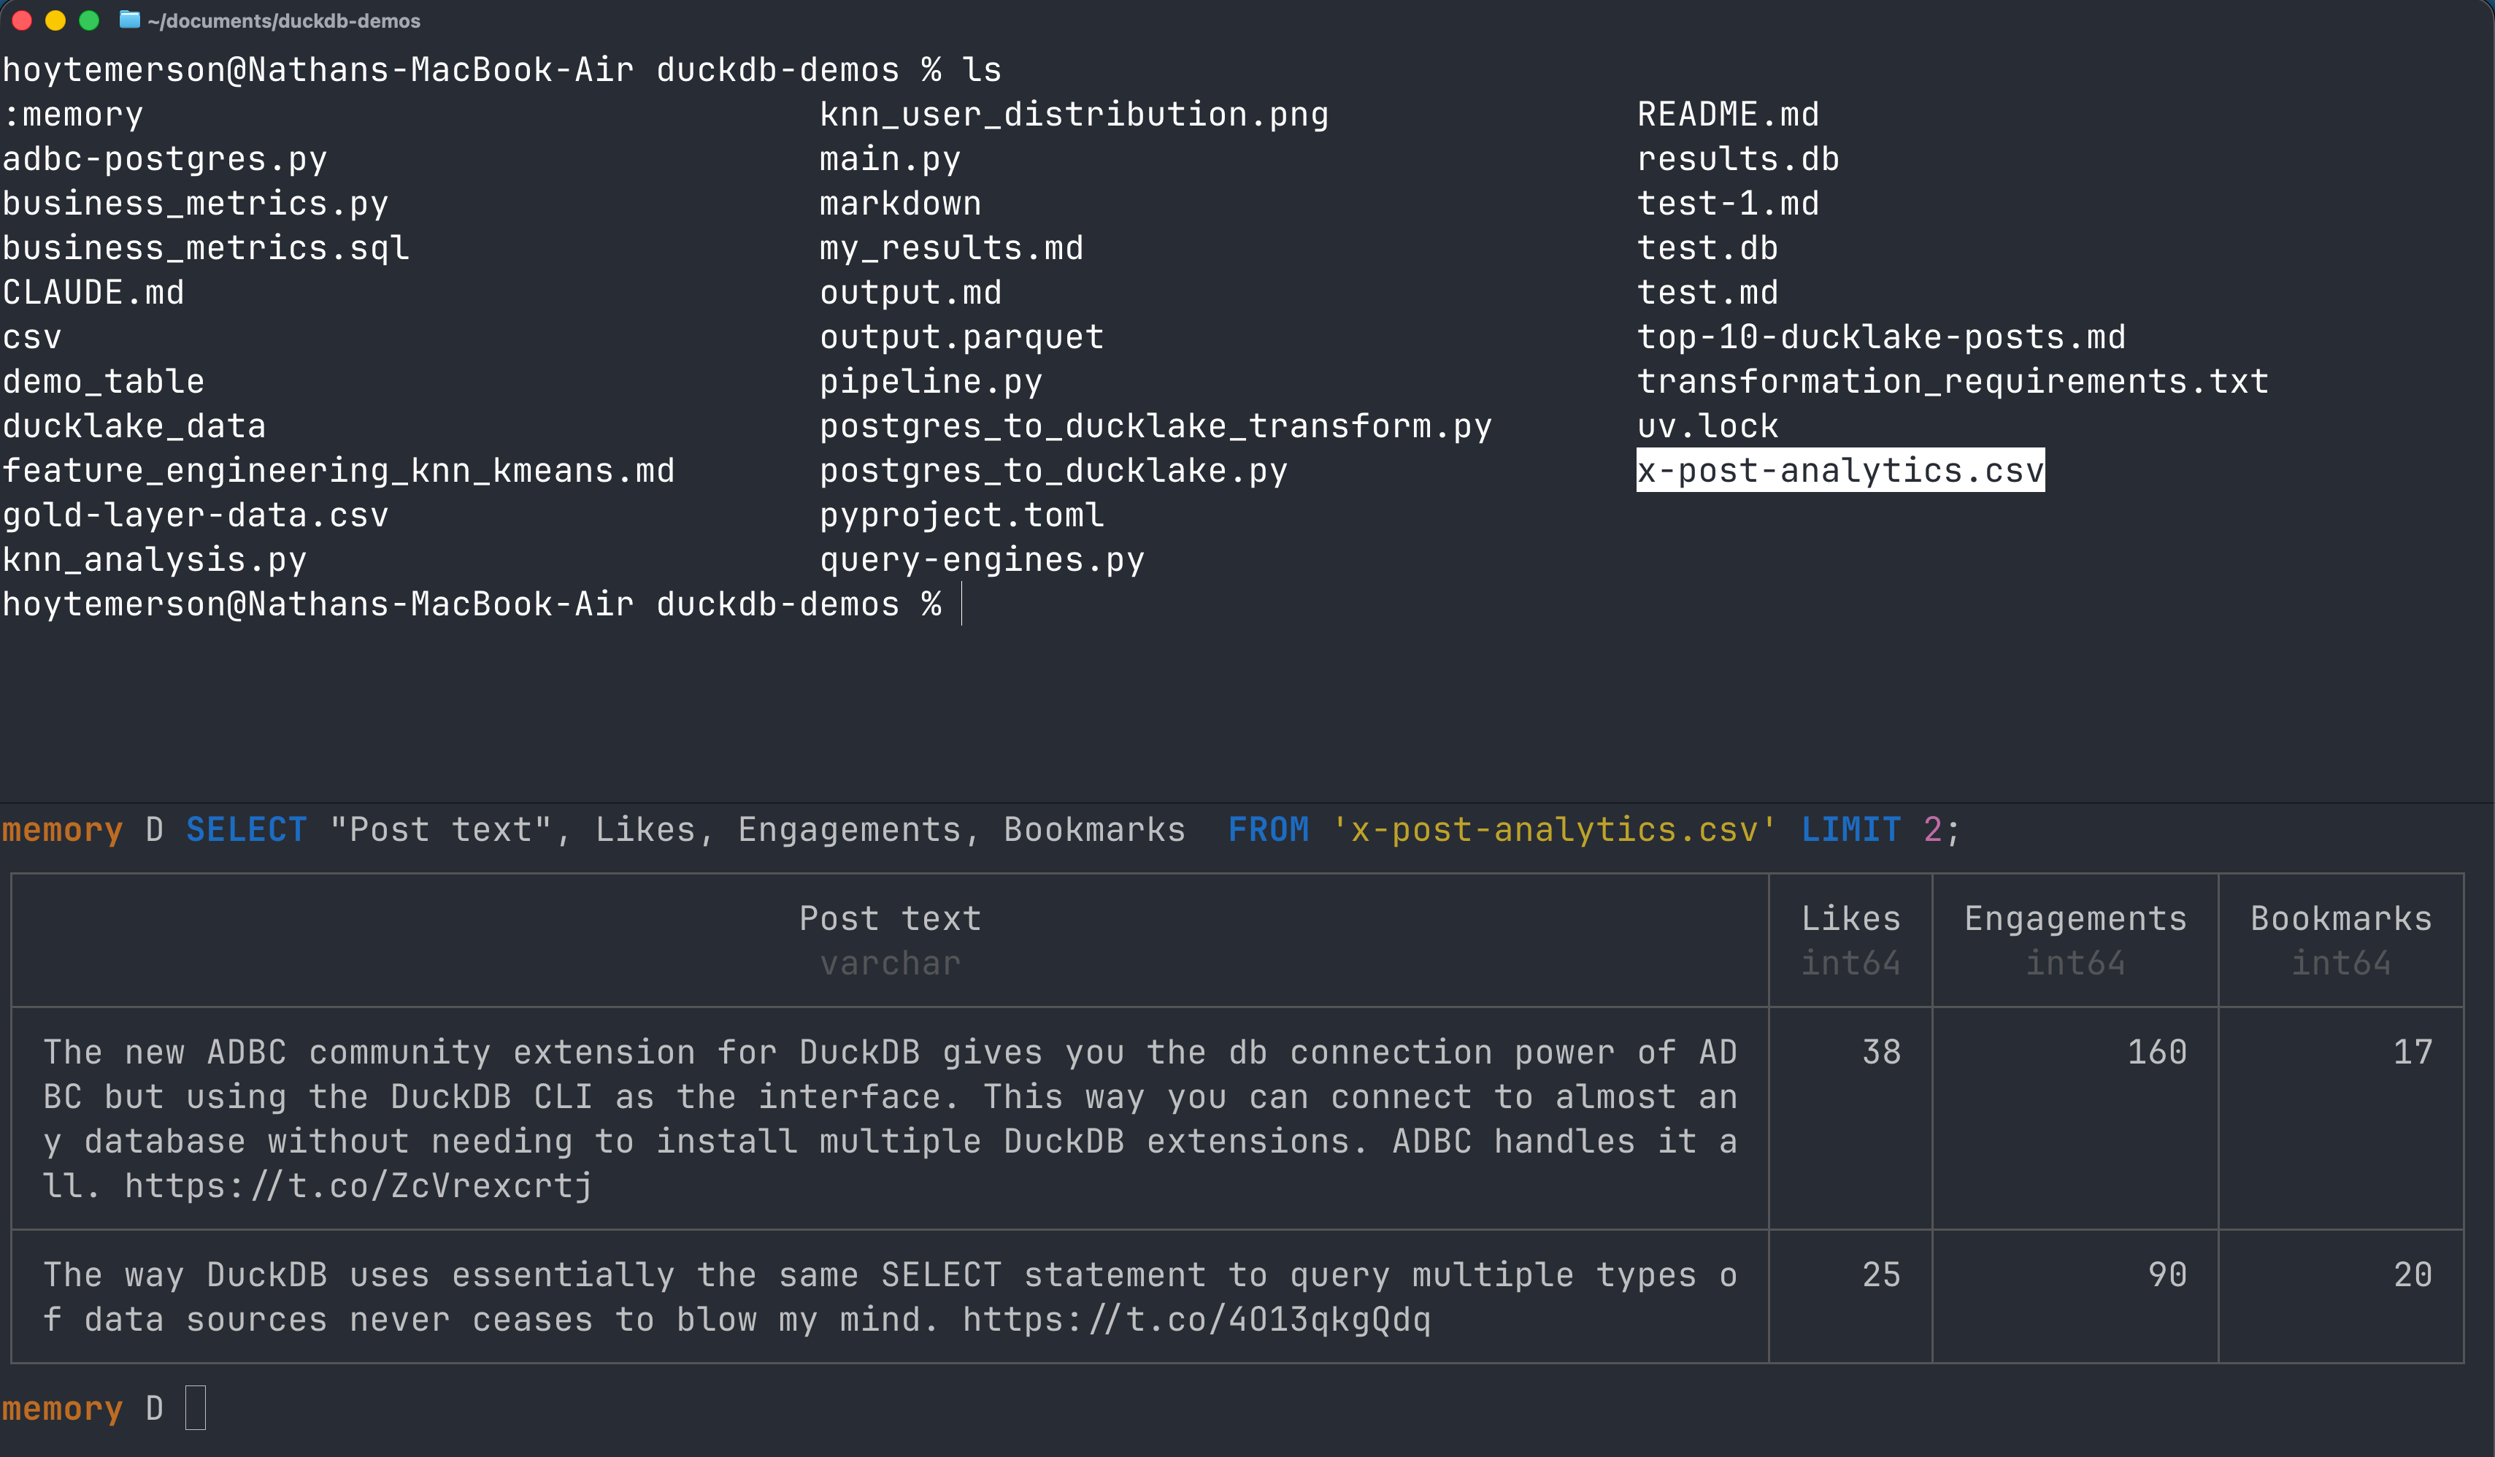Click top-10-ducklake-posts.md in the listing
Image resolution: width=2495 pixels, height=1457 pixels.
(x=1881, y=337)
